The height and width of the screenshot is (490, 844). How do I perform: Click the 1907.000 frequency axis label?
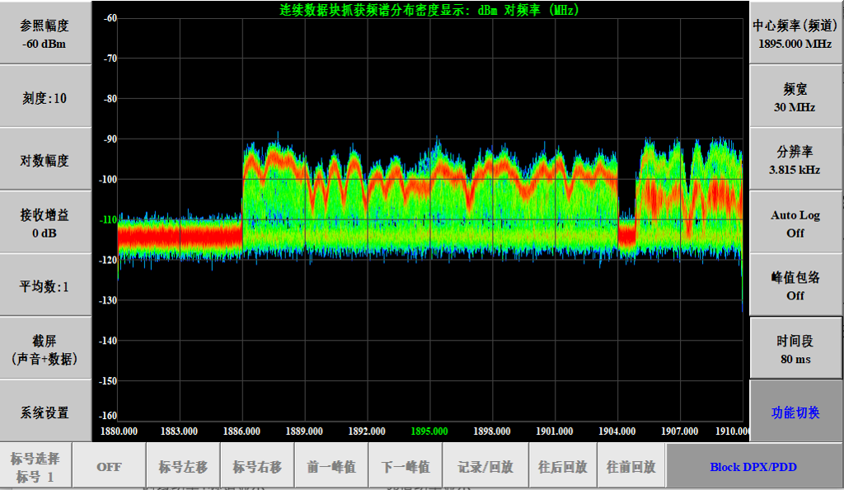coord(679,431)
